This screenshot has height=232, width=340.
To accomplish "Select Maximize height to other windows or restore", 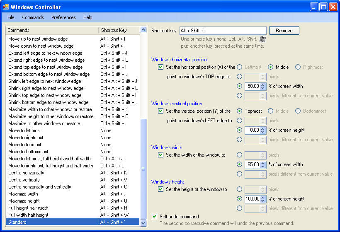I will click(x=73, y=116).
